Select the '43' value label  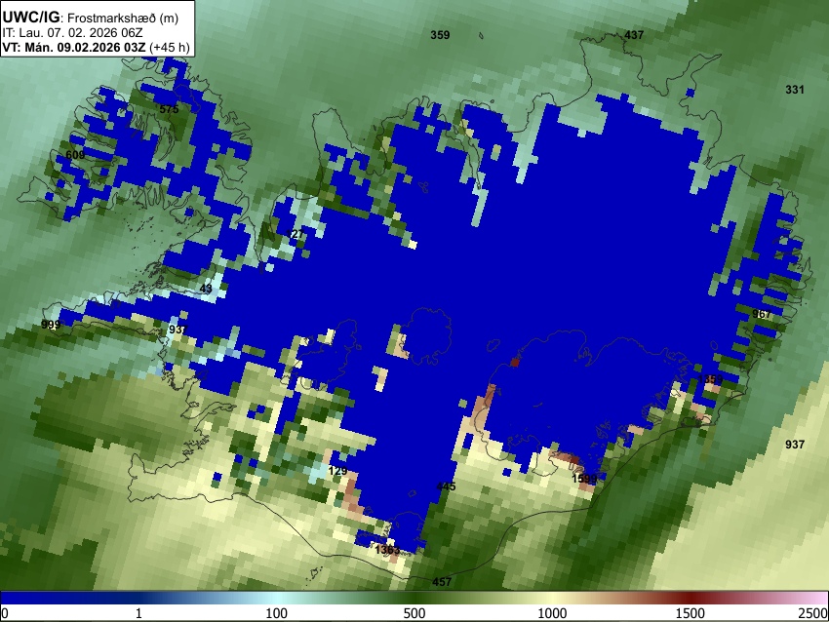coord(206,288)
